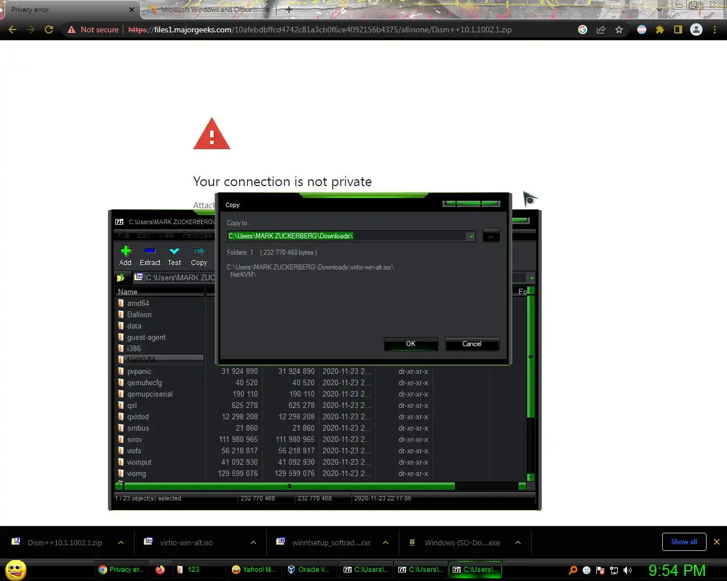Open Chrome's three-dot menu
This screenshot has height=581, width=727.
point(715,30)
